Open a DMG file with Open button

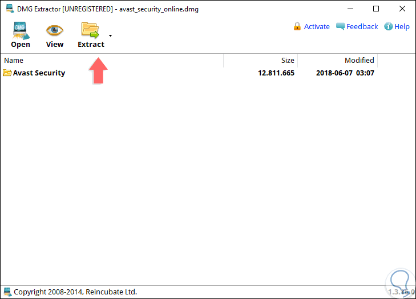pyautogui.click(x=20, y=35)
